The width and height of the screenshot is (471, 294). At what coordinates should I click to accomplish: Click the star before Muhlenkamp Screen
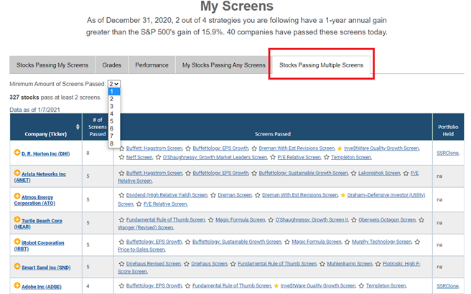pyautogui.click(x=322, y=264)
